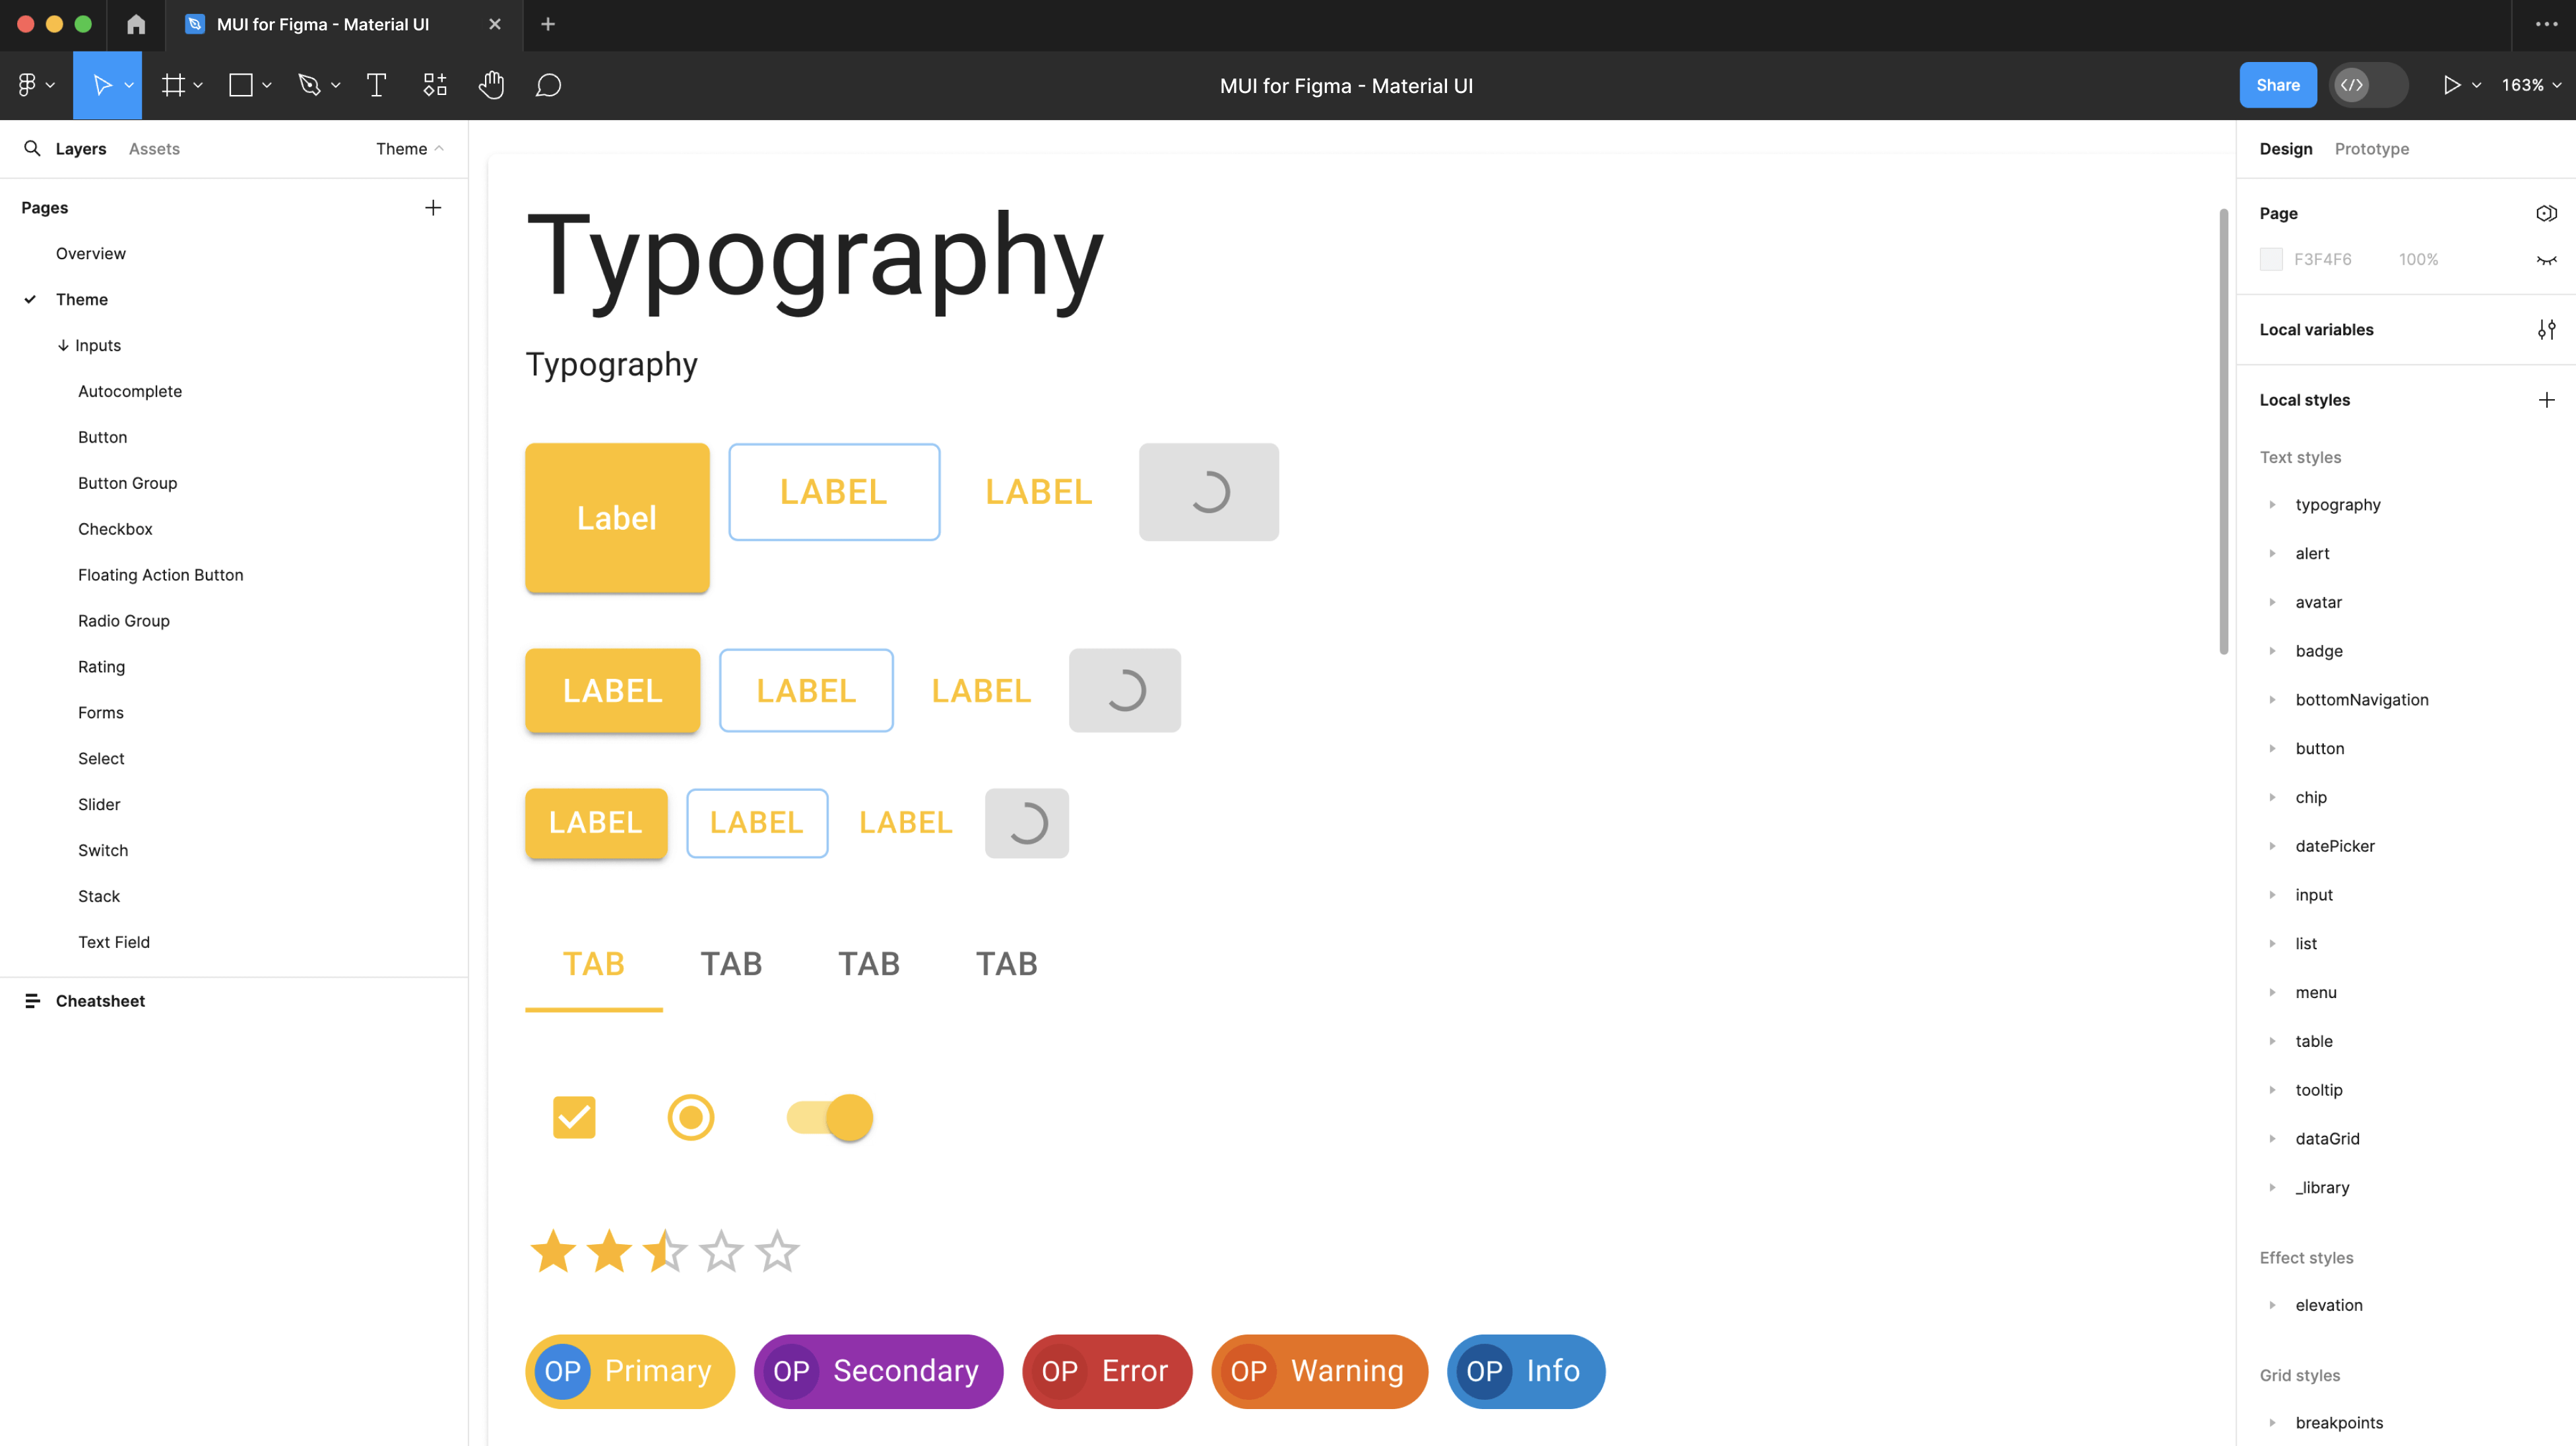Select the Text Field page in sidebar
Screen dimensions: 2576x1446
point(113,941)
